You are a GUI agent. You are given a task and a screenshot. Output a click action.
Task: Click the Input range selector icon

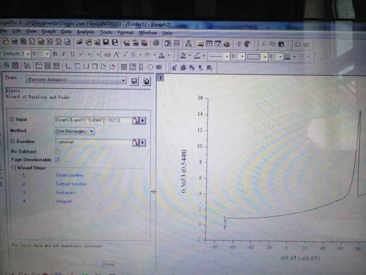(135, 120)
